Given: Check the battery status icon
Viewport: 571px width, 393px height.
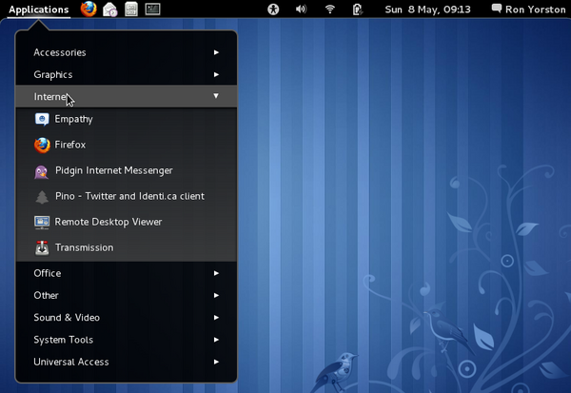Looking at the screenshot, I should pyautogui.click(x=357, y=10).
